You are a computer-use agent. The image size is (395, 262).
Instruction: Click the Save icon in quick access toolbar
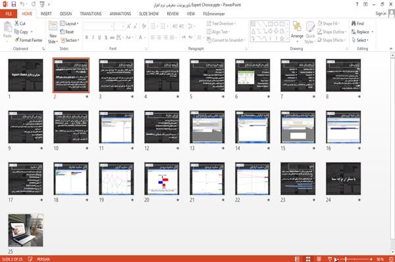pos(14,5)
